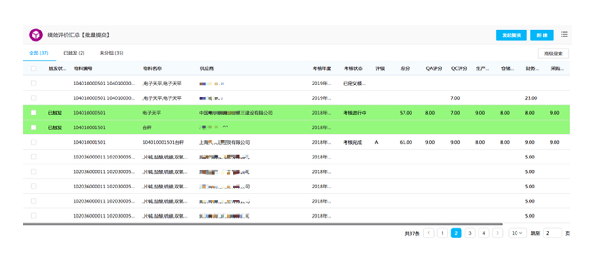Viewport: 593px width, 261px height.
Task: Click the 考核完成 status cell
Action: point(353,142)
